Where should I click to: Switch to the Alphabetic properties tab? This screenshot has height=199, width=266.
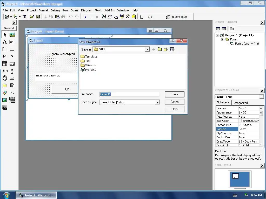[223, 102]
